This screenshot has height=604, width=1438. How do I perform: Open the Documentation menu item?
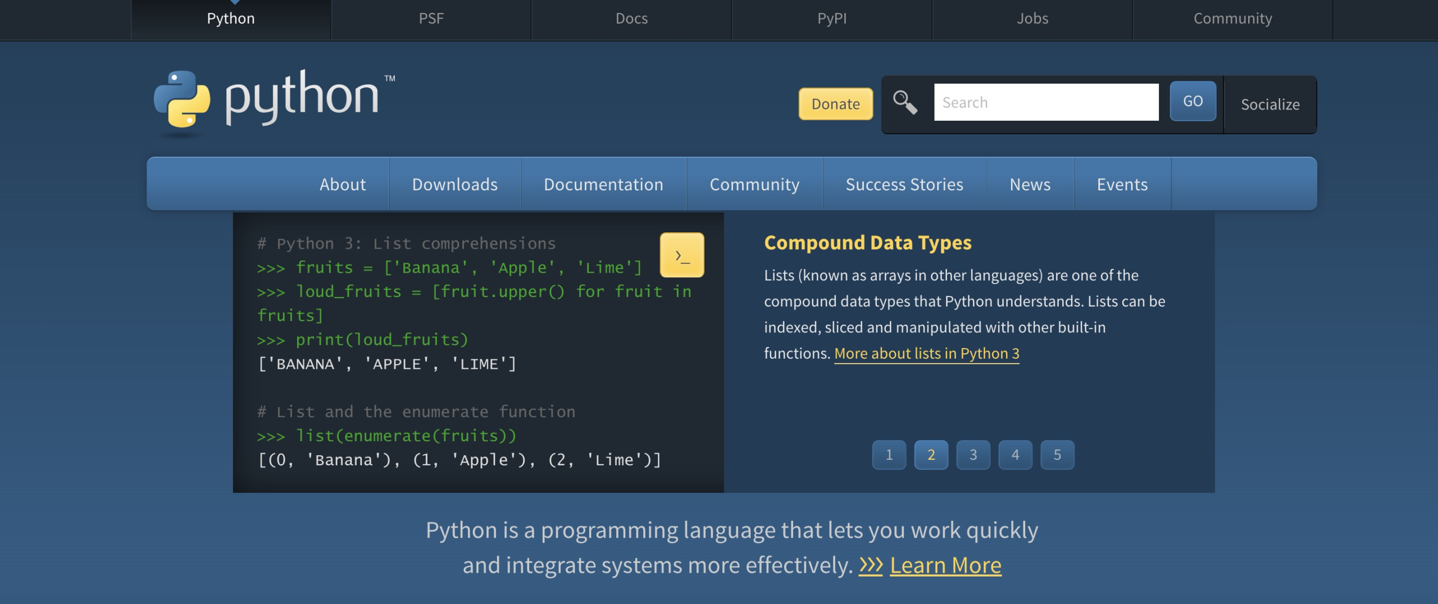tap(604, 184)
